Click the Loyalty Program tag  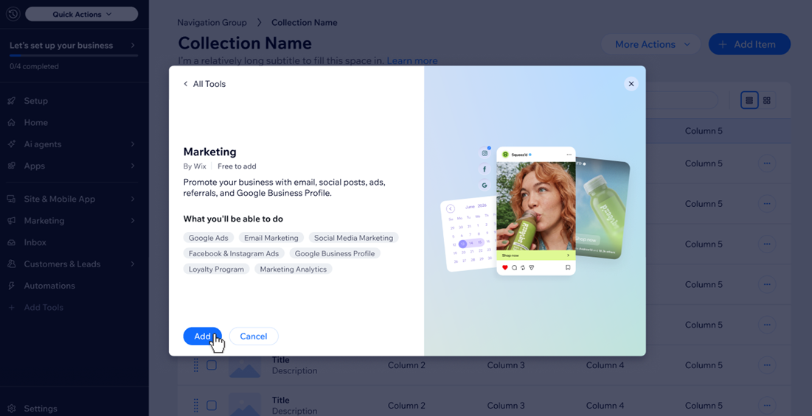[x=217, y=269]
